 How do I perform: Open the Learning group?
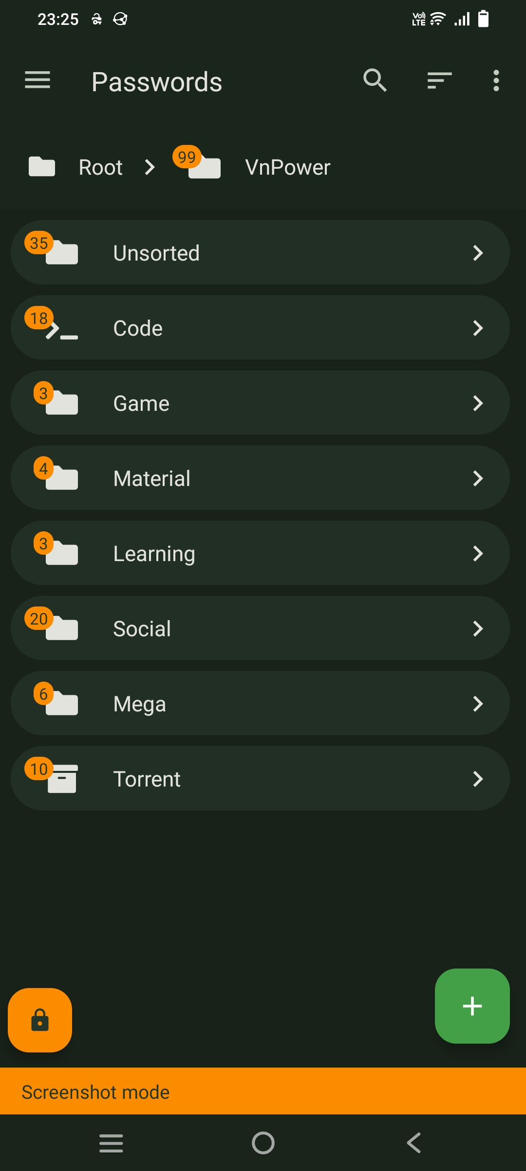pyautogui.click(x=260, y=553)
